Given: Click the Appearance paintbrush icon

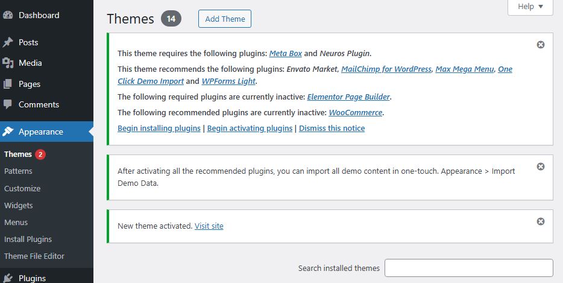Looking at the screenshot, I should (8, 132).
